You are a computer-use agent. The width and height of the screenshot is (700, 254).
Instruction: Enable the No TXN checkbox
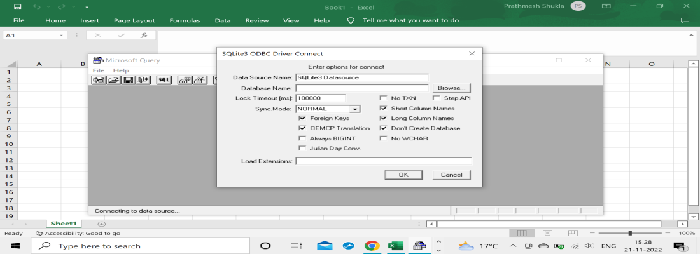pyautogui.click(x=383, y=98)
